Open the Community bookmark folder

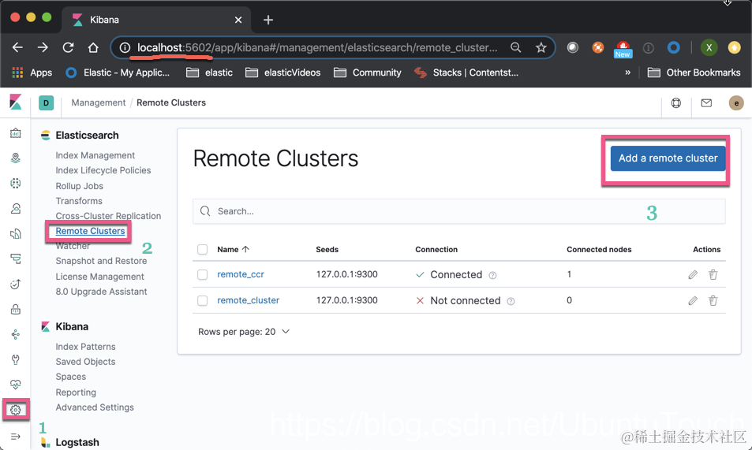click(368, 73)
